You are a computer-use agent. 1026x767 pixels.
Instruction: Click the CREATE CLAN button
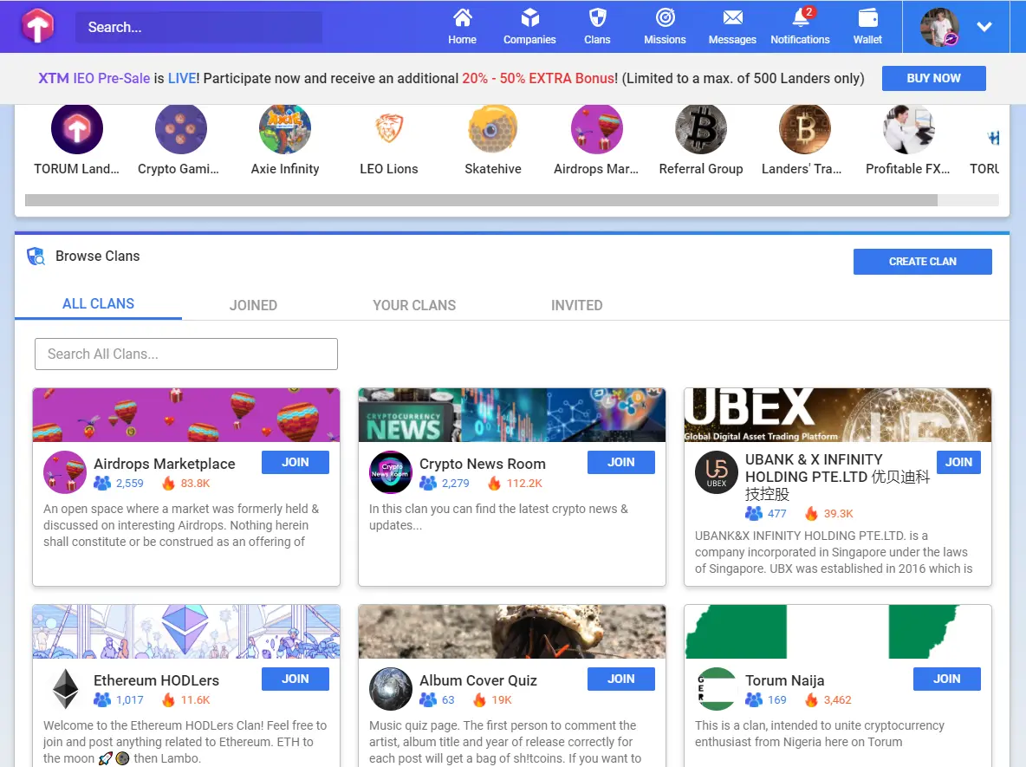coord(923,262)
